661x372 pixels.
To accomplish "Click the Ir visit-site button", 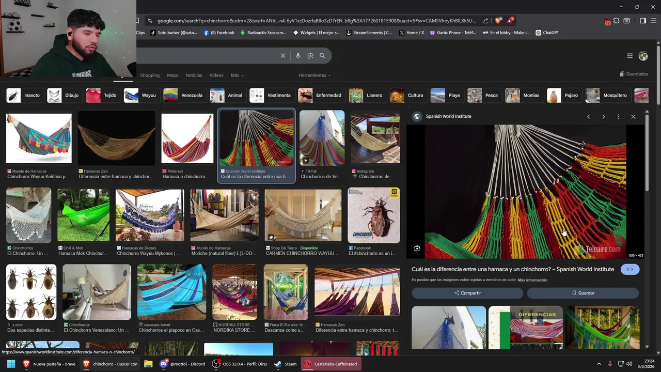I will click(630, 269).
